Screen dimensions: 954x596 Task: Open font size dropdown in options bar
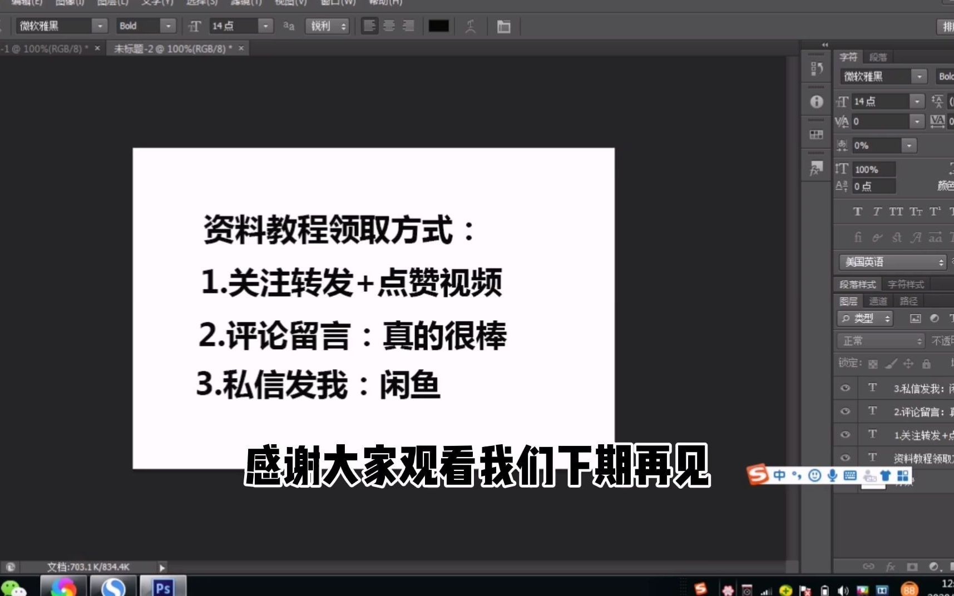tap(265, 26)
